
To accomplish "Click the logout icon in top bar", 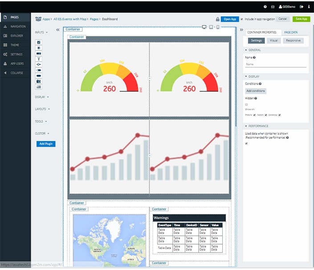I will (302, 7).
